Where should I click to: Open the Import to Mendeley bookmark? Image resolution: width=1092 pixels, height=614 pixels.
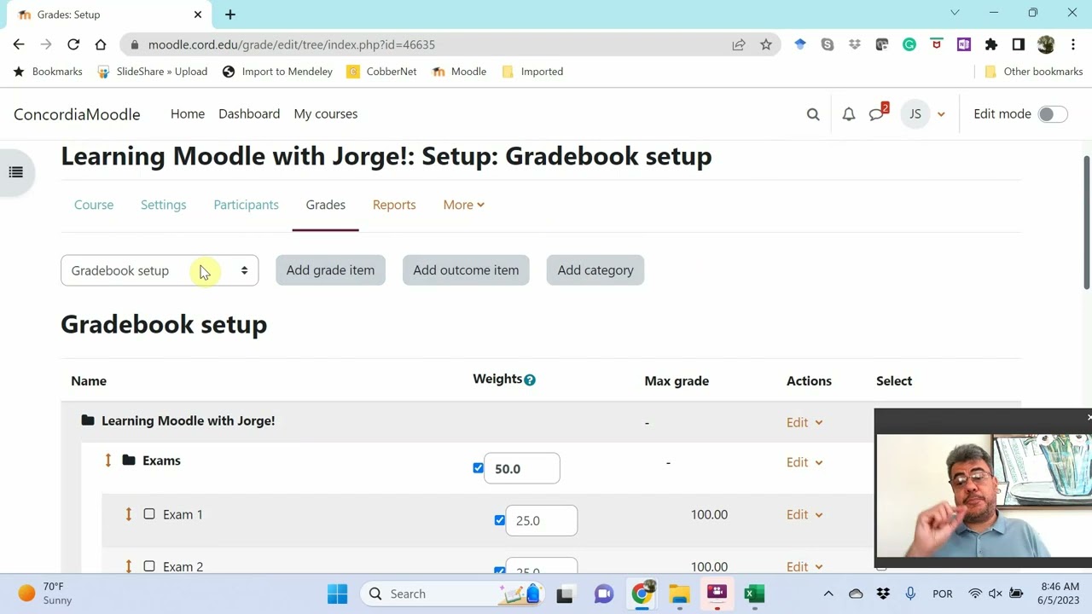(277, 72)
